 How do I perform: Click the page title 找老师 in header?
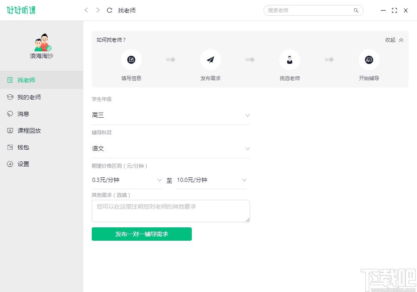[x=127, y=10]
